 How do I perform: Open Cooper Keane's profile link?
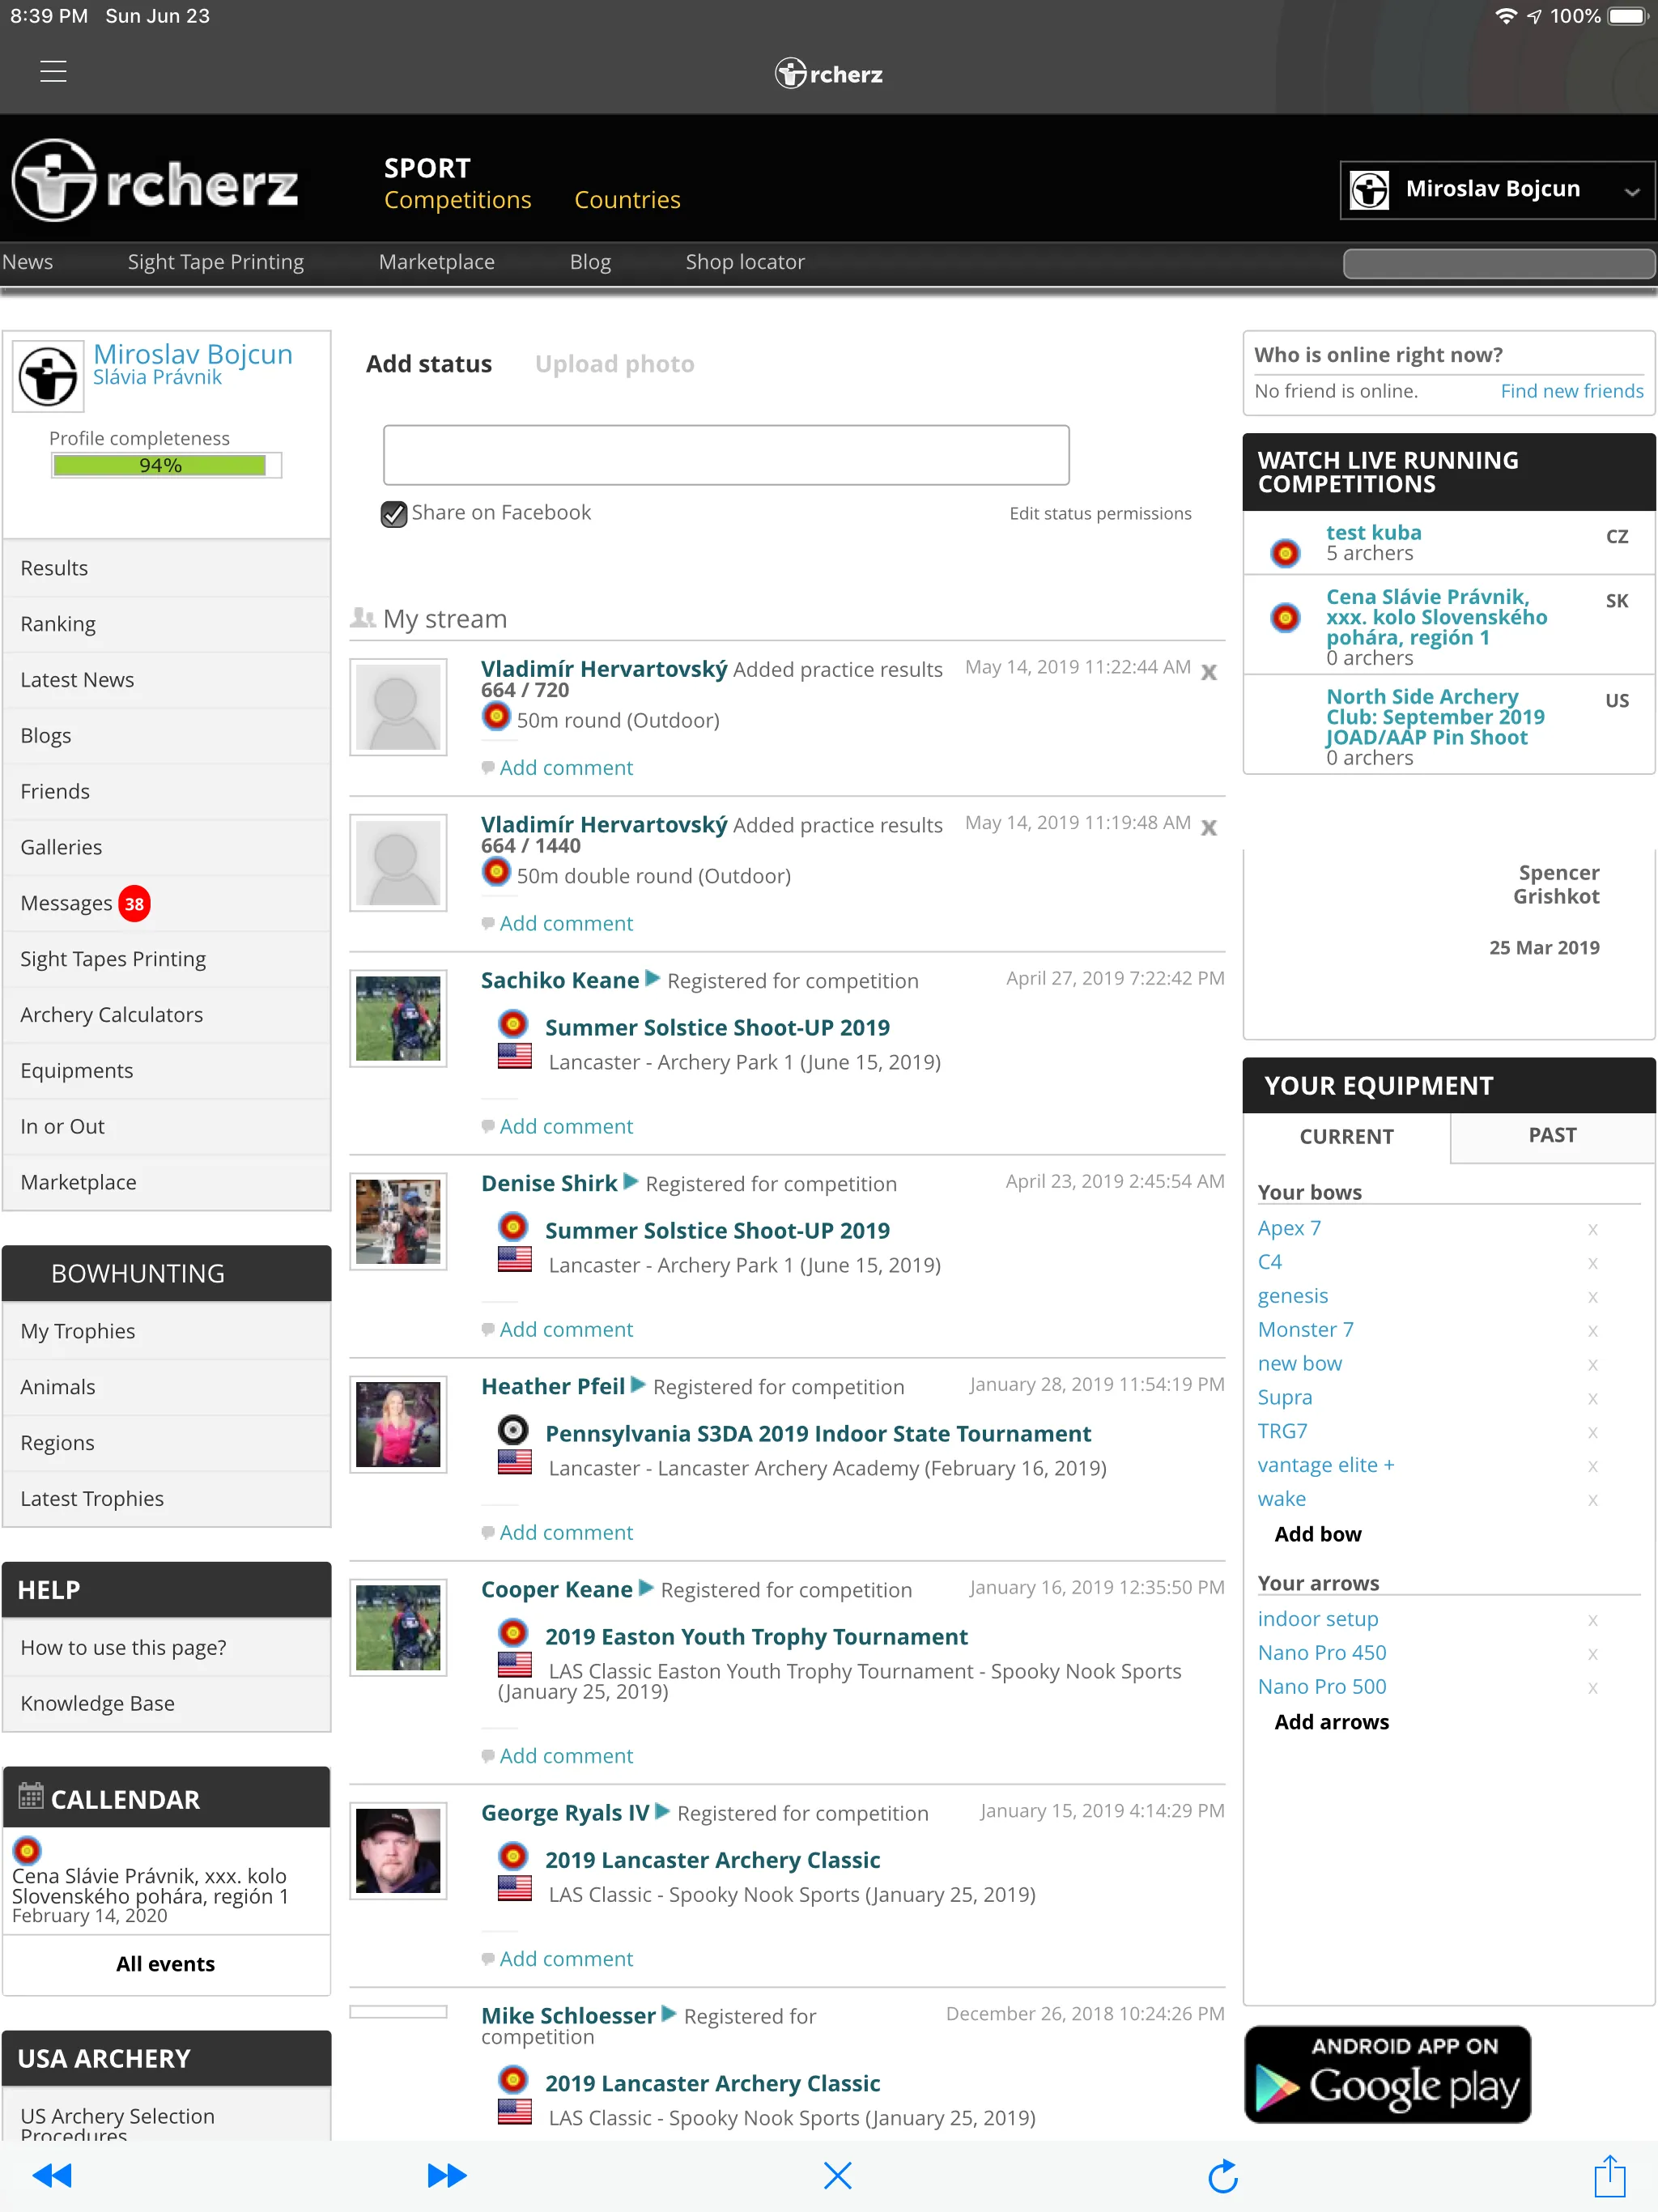(x=556, y=1589)
